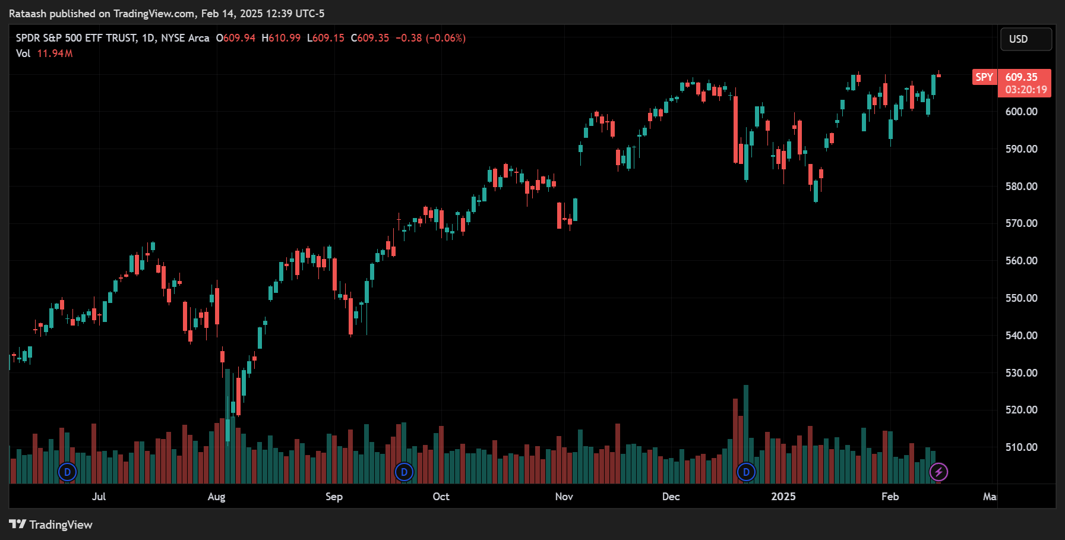Click the -0.38 (-0.06%) change value
The image size is (1065, 540).
[x=431, y=38]
